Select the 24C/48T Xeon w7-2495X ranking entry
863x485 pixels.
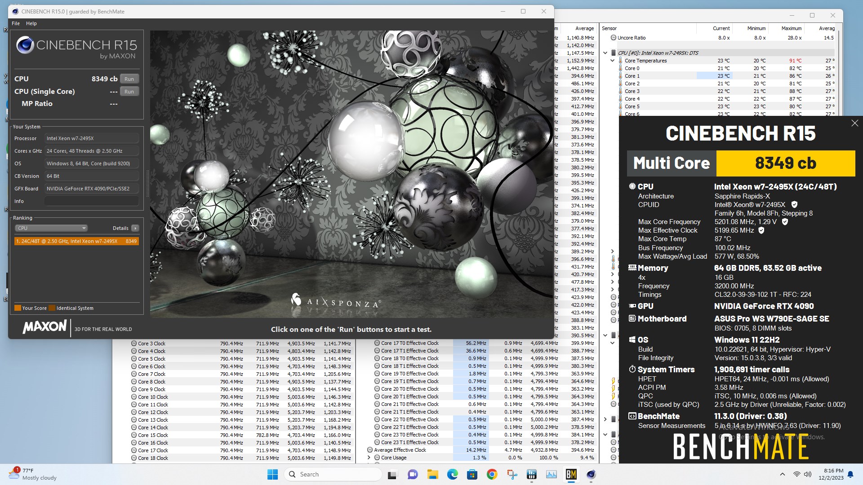coord(76,241)
